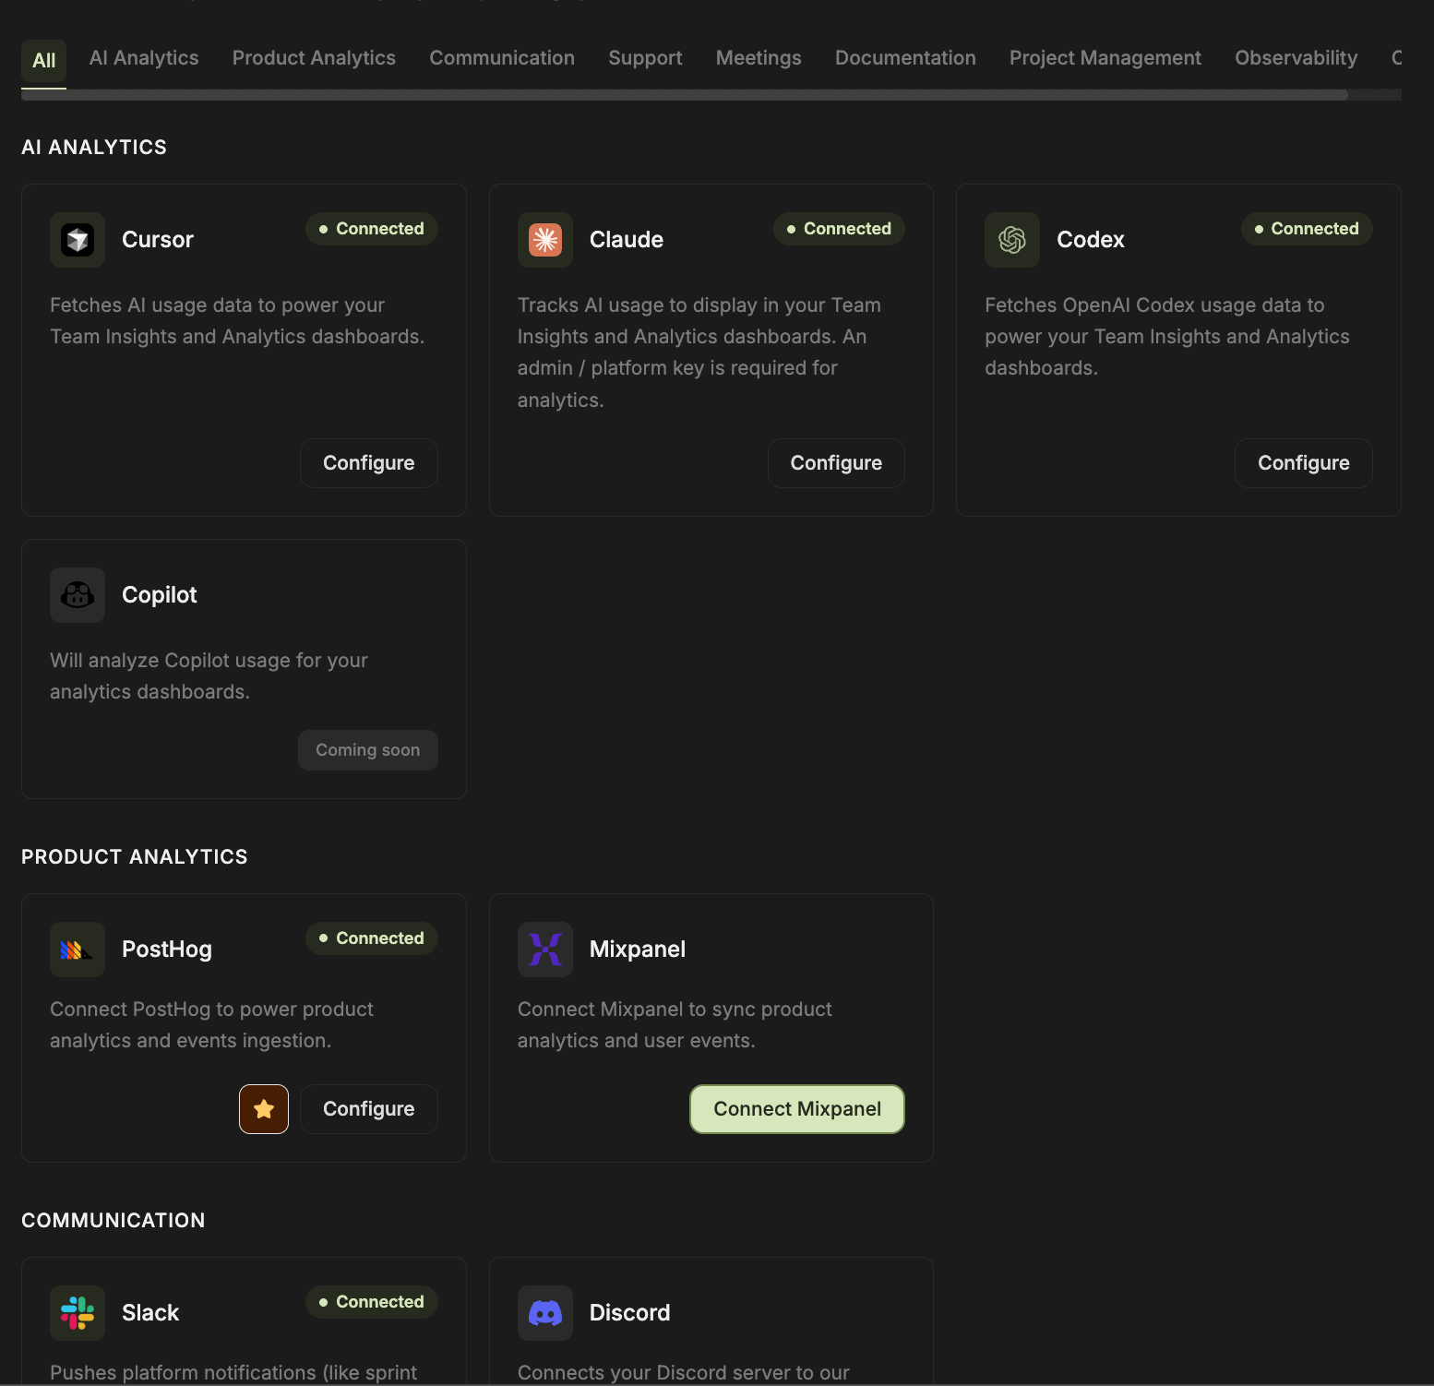Click the Slack card title
1434x1386 pixels.
click(150, 1313)
